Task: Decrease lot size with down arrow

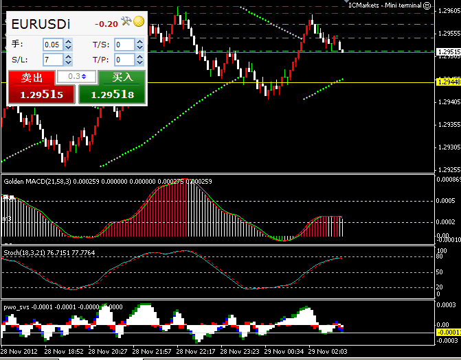Action: point(68,47)
